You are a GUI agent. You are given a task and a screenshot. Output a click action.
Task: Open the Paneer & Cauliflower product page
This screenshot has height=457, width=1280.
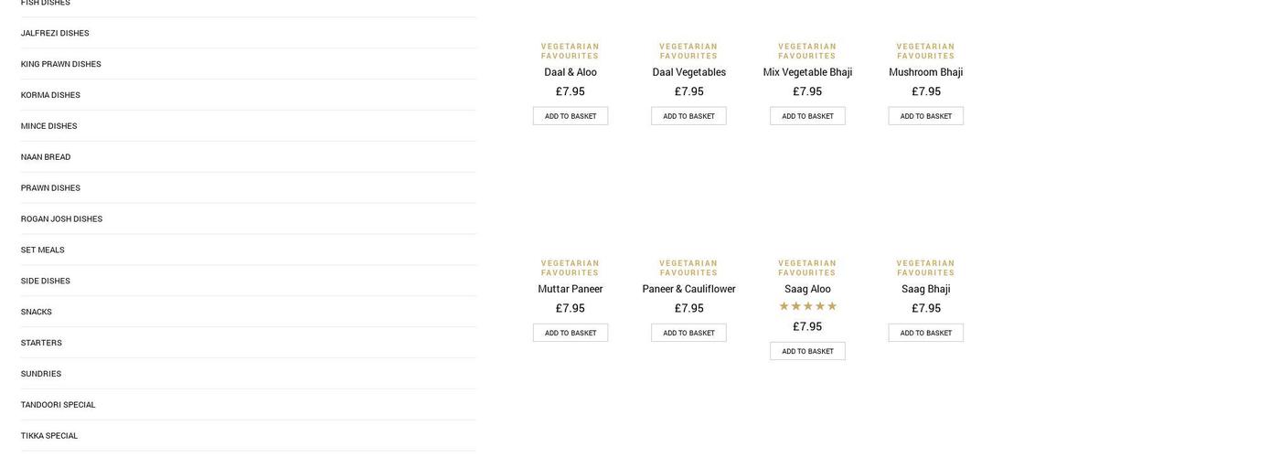click(689, 289)
